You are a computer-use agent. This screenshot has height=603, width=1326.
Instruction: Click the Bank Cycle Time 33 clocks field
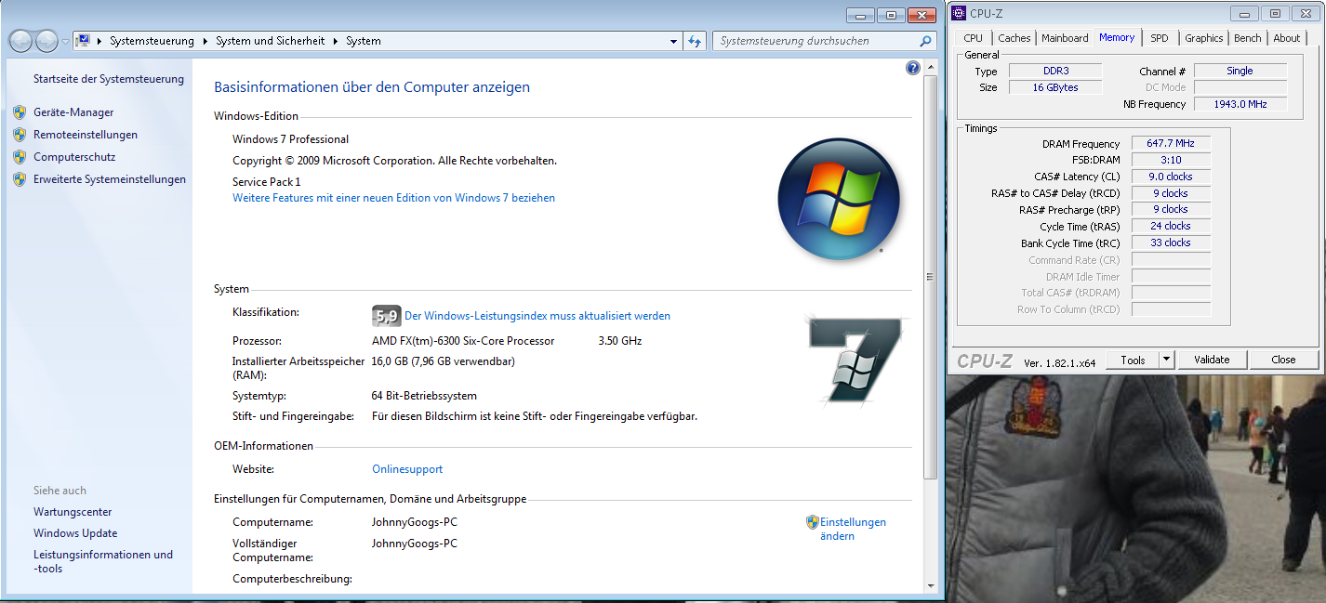coord(1171,243)
